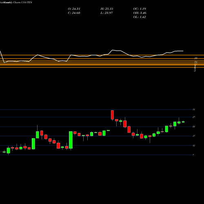This screenshot has height=204, width=204.
Task: Click the red candle touching the 31 line
Action: tap(112, 115)
